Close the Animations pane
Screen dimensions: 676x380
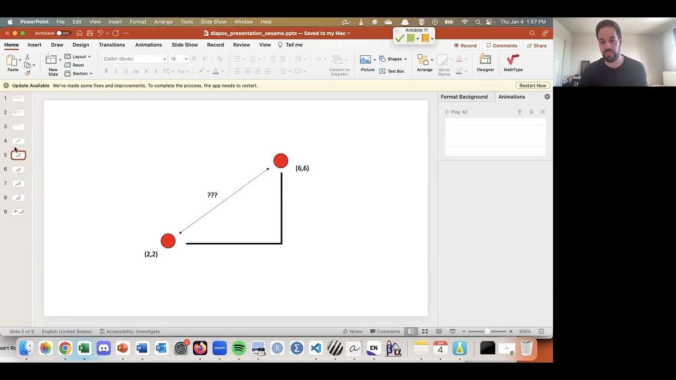pyautogui.click(x=547, y=97)
